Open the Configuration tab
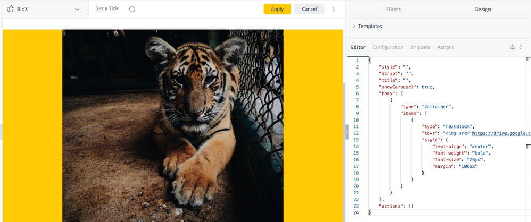The height and width of the screenshot is (222, 531). tap(388, 47)
